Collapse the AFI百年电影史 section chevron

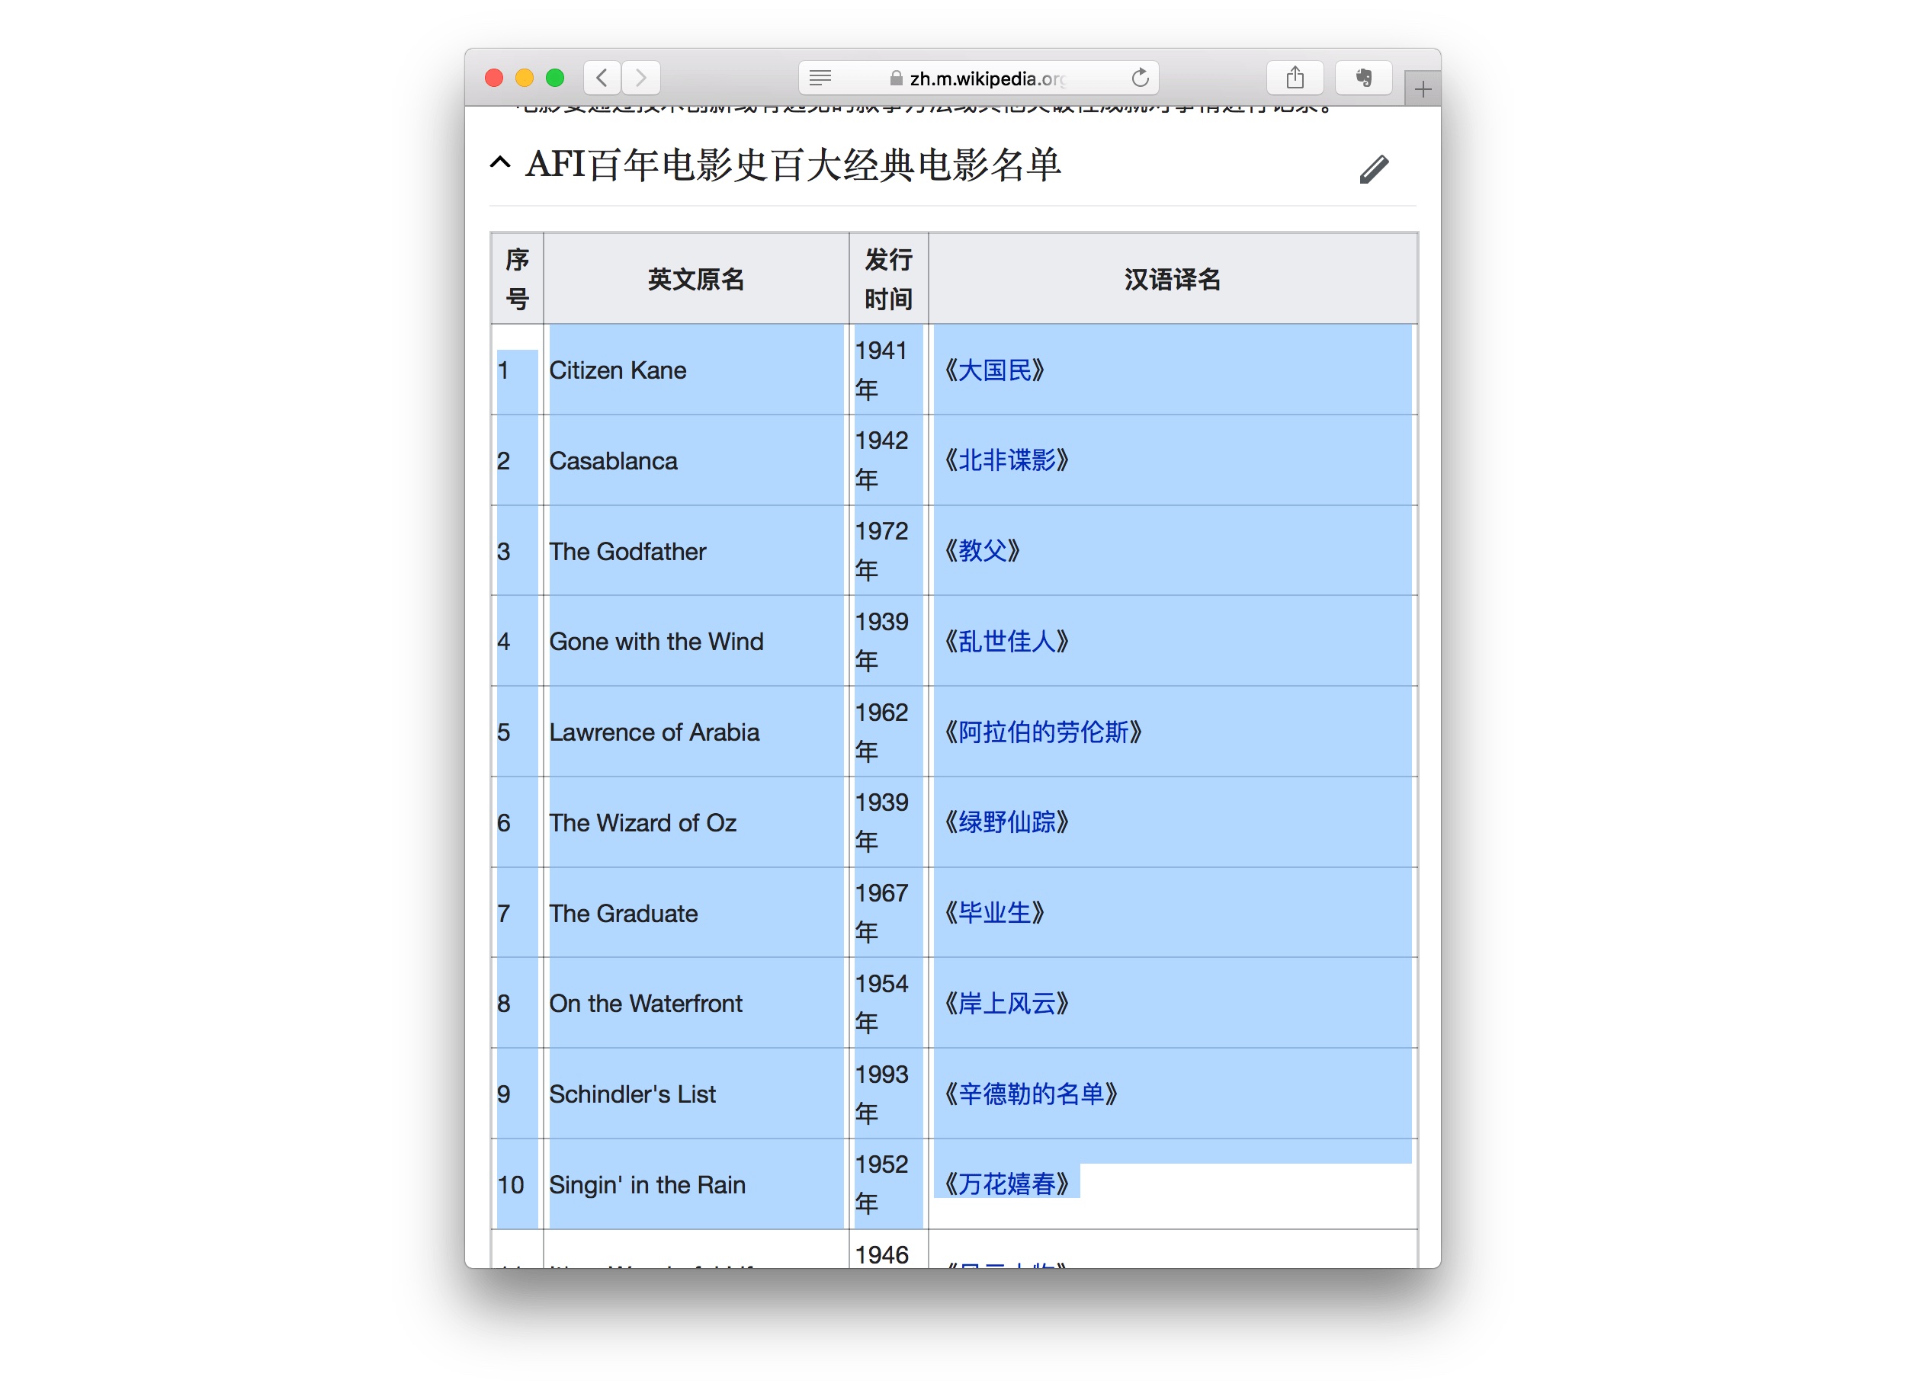point(500,162)
